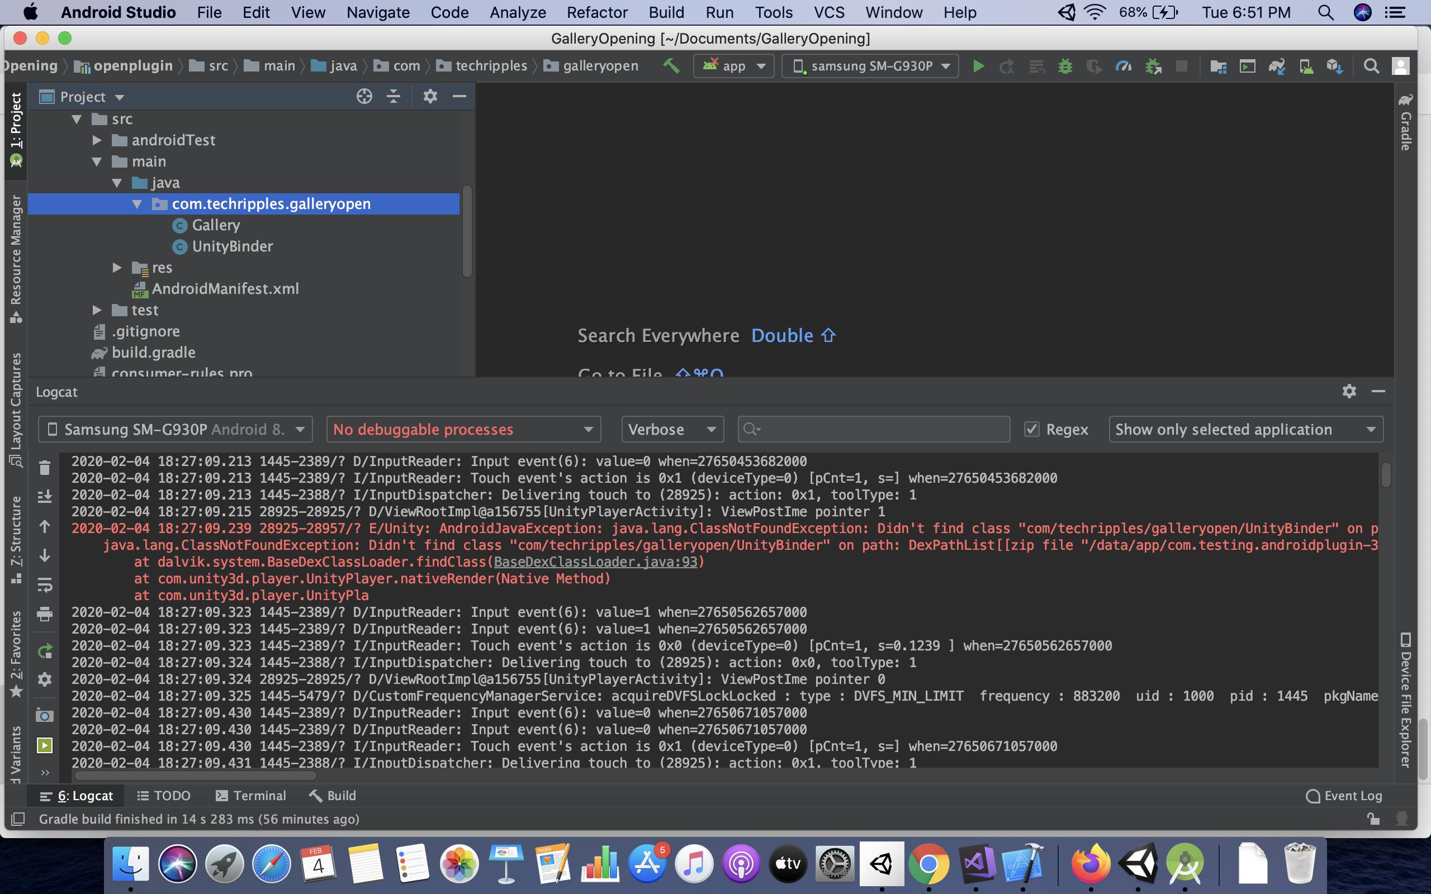Collapse the main folder
The width and height of the screenshot is (1431, 894).
pos(97,161)
